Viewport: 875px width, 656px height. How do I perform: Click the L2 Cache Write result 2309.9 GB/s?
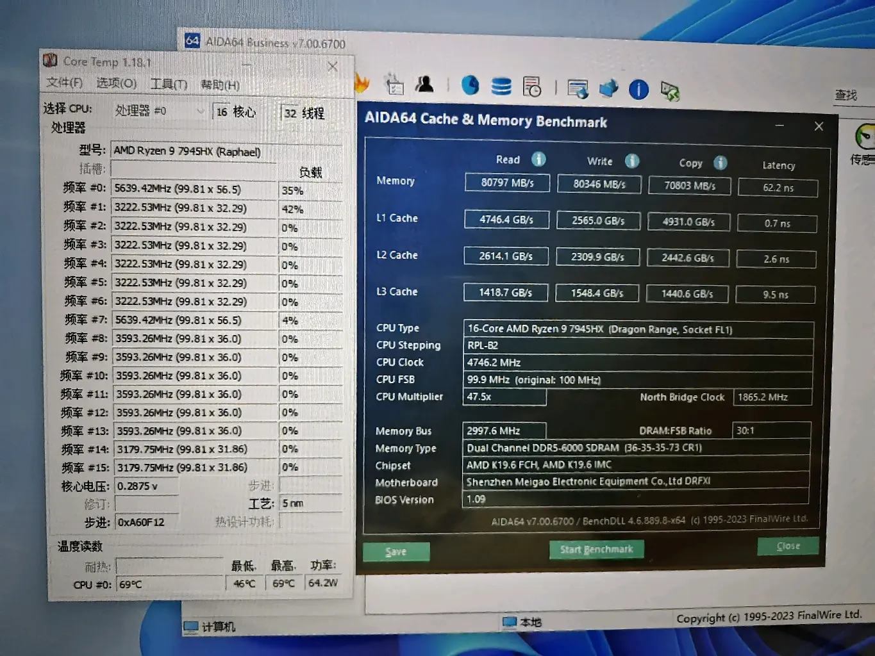point(598,257)
